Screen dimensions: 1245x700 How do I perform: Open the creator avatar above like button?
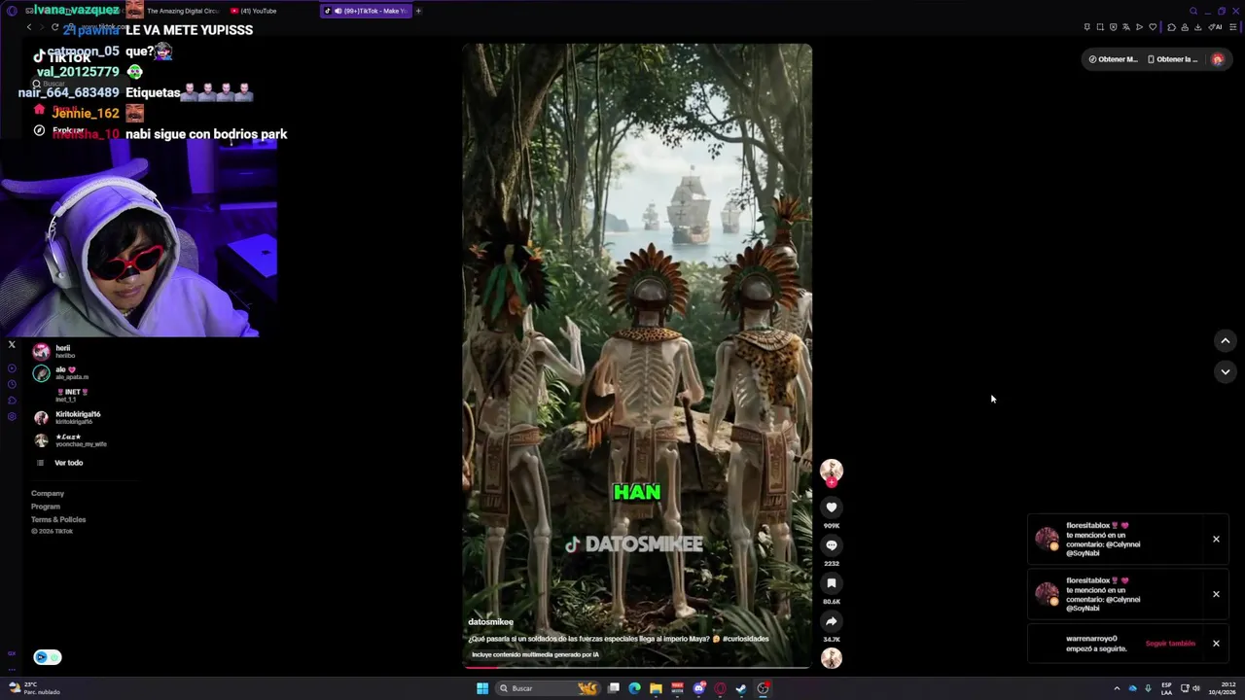[831, 472]
